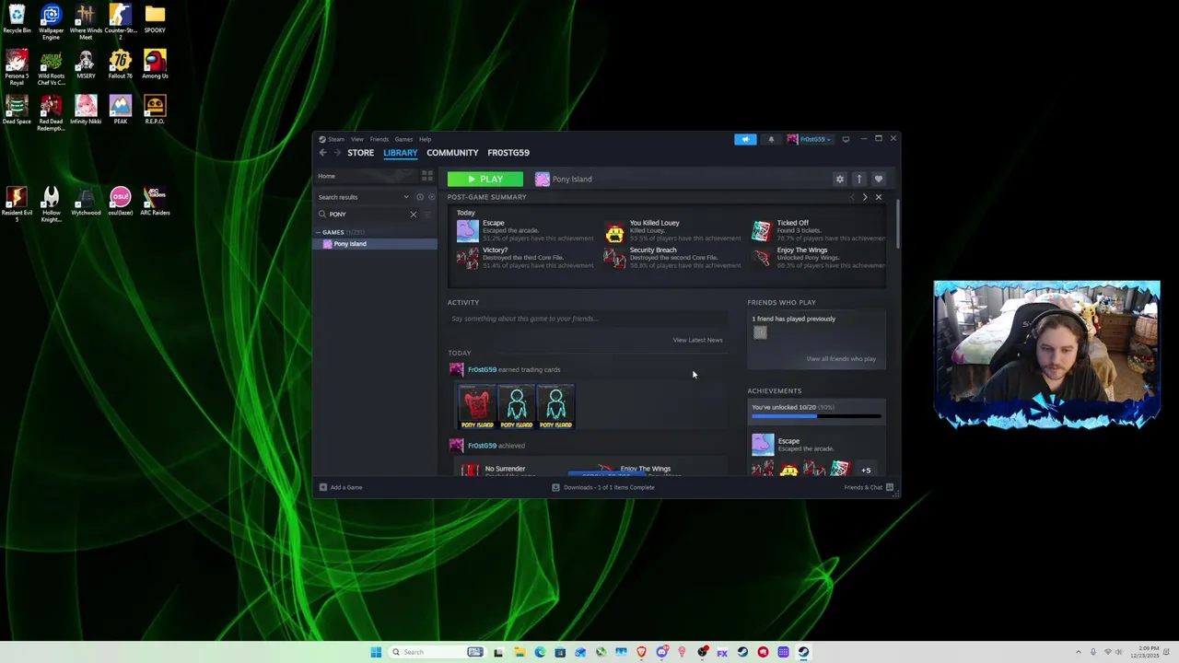Open Steam notifications bell icon
The width and height of the screenshot is (1179, 663).
(x=771, y=139)
